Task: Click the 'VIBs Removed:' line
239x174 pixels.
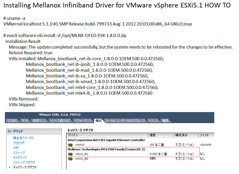Action: click(24, 99)
